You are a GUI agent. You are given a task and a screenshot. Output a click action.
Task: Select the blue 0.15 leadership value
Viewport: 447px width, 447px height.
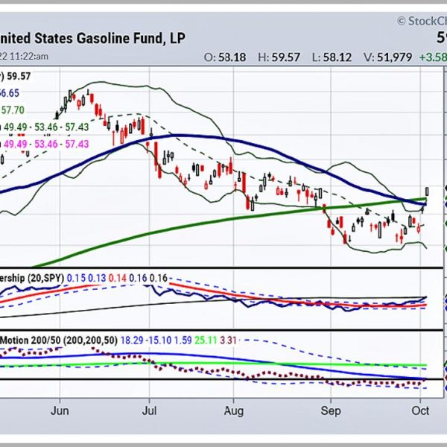pos(76,278)
